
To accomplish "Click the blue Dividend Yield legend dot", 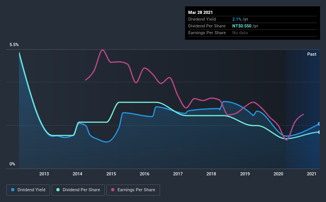I will click(x=13, y=190).
